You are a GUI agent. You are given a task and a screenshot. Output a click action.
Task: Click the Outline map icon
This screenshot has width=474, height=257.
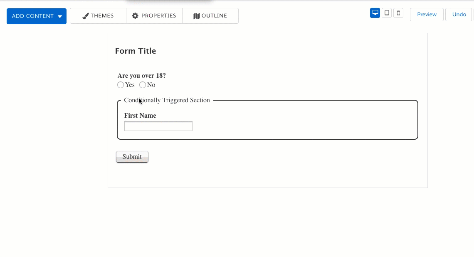197,16
